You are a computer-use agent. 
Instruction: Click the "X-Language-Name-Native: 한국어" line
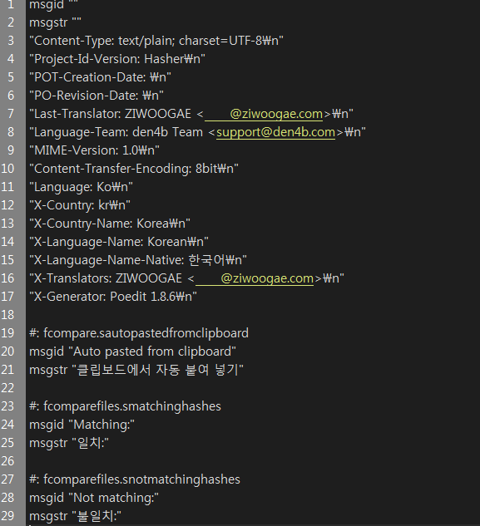138,260
